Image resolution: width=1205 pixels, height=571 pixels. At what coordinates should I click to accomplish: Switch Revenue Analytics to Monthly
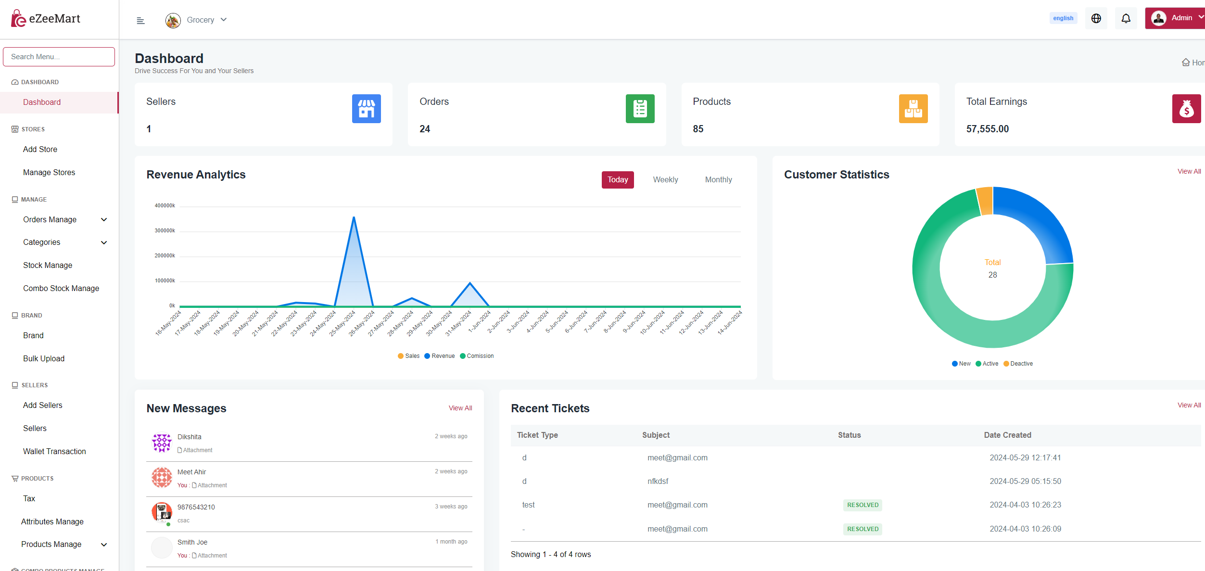tap(718, 180)
